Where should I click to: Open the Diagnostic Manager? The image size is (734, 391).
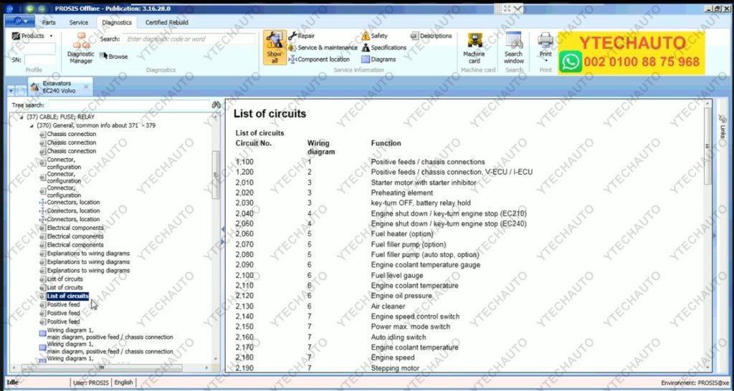pos(80,47)
